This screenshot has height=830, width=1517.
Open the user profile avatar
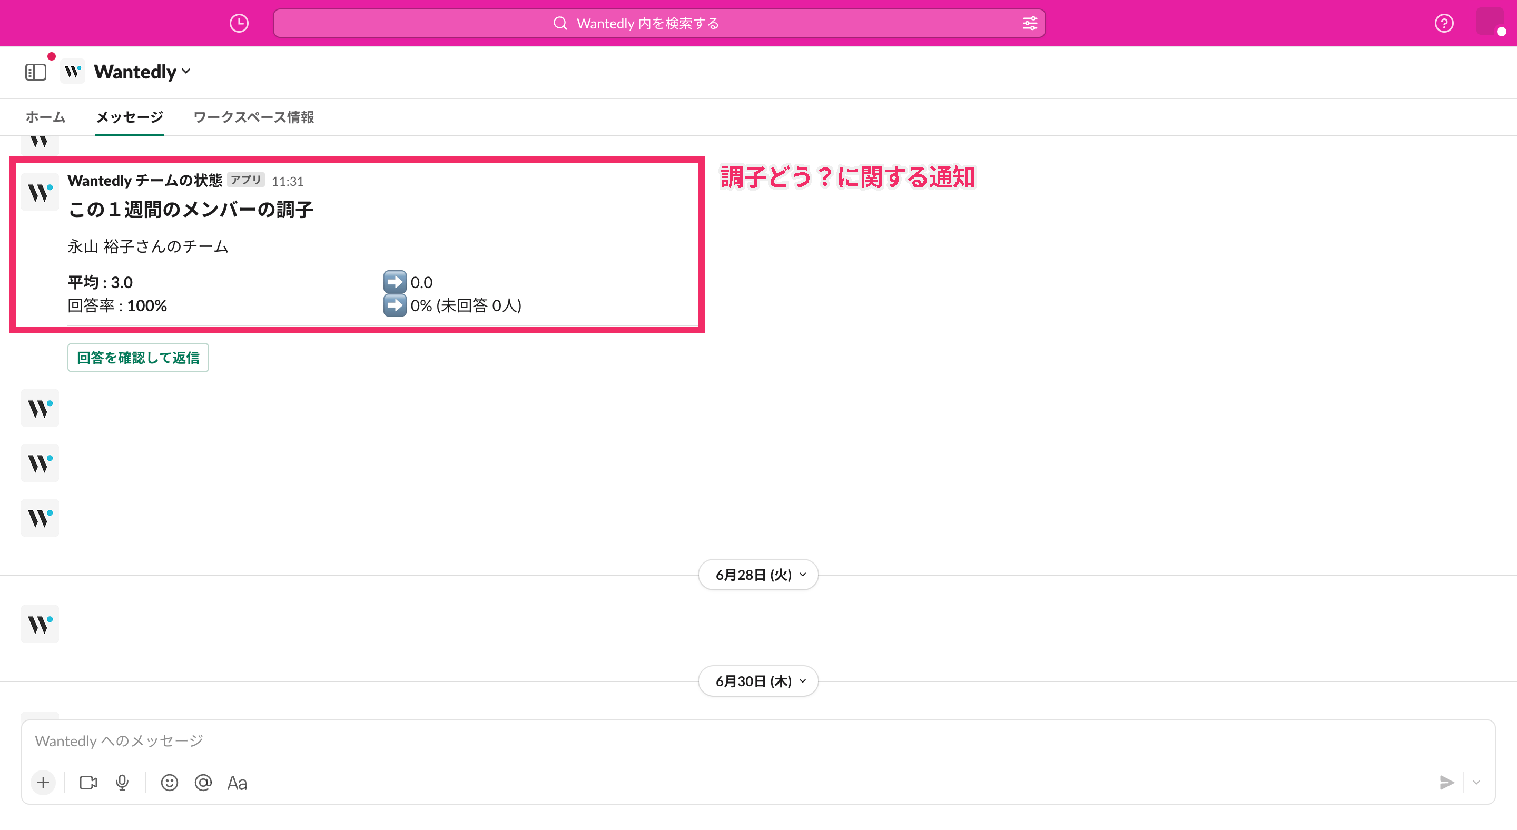click(1491, 22)
